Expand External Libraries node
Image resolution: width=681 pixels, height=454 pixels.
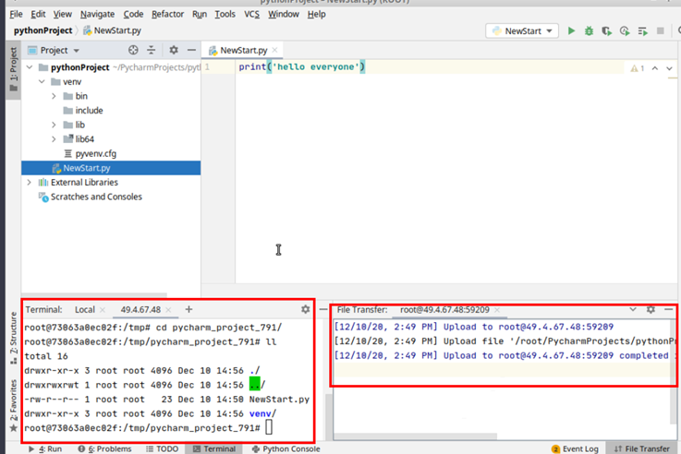[x=30, y=182]
